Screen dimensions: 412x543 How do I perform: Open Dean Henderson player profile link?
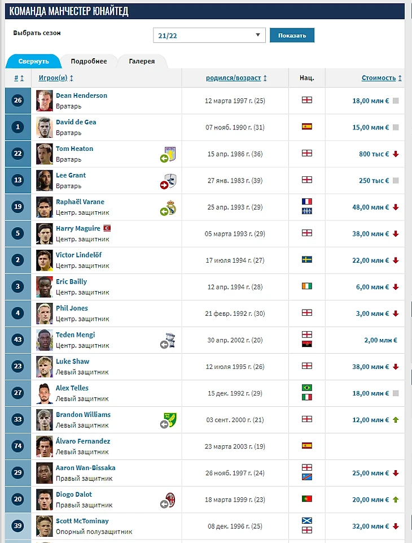point(82,95)
